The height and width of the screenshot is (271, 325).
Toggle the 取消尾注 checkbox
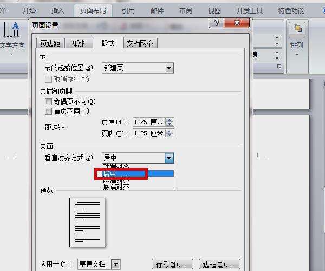point(48,79)
